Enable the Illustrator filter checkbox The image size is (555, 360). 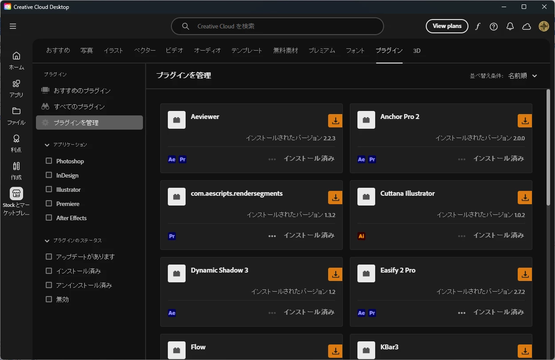(49, 190)
